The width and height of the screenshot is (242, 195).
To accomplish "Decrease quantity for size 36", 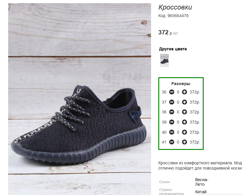I will [x=172, y=92].
